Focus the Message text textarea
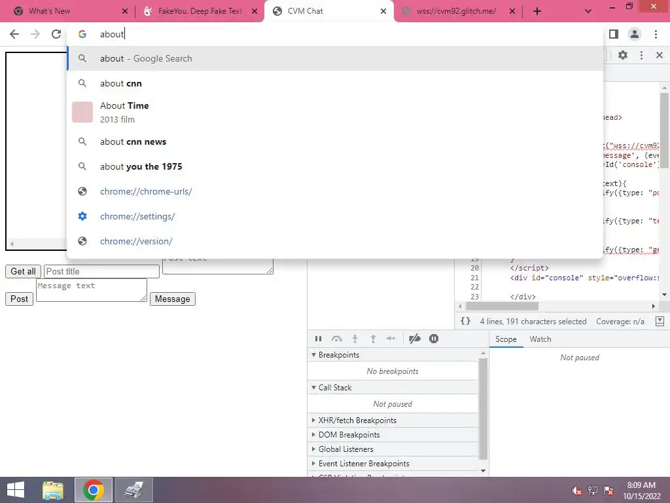Image resolution: width=670 pixels, height=503 pixels. [92, 290]
